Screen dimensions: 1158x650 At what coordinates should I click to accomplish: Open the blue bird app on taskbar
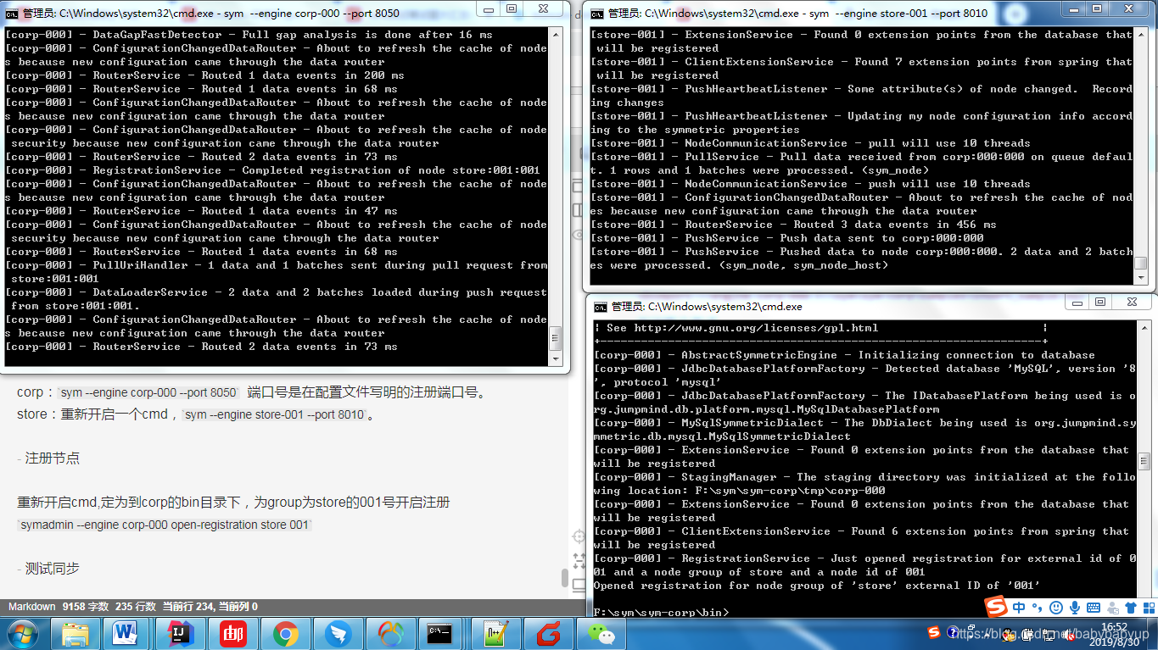338,633
